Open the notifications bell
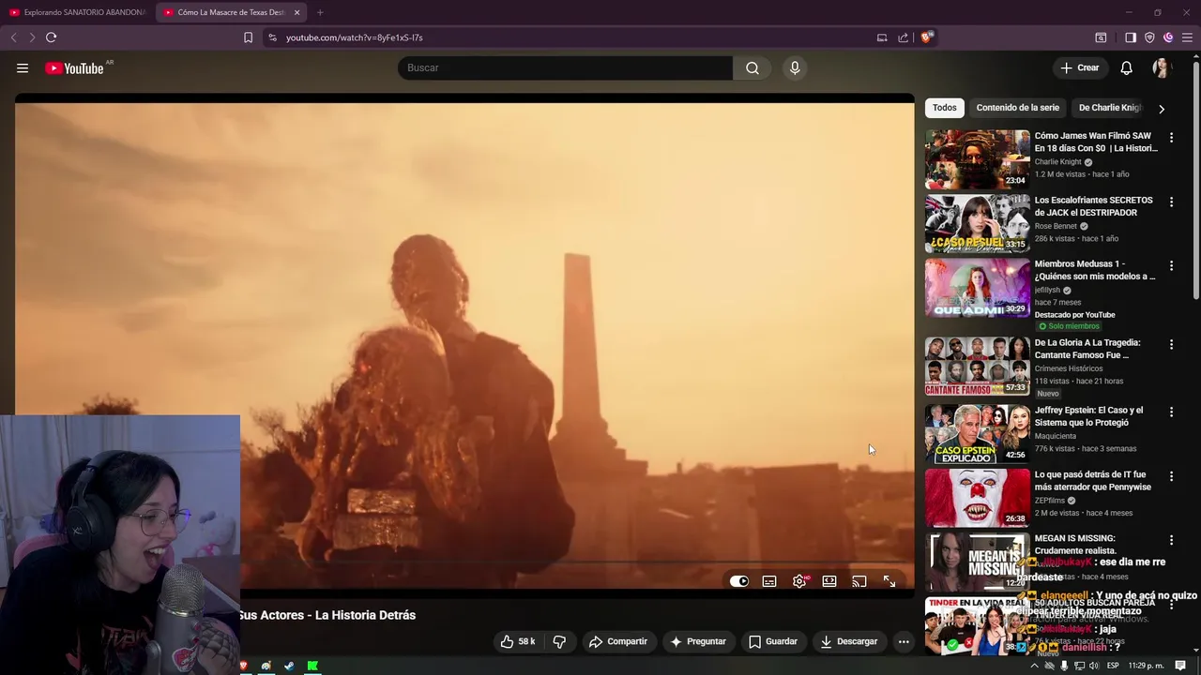 (x=1126, y=67)
